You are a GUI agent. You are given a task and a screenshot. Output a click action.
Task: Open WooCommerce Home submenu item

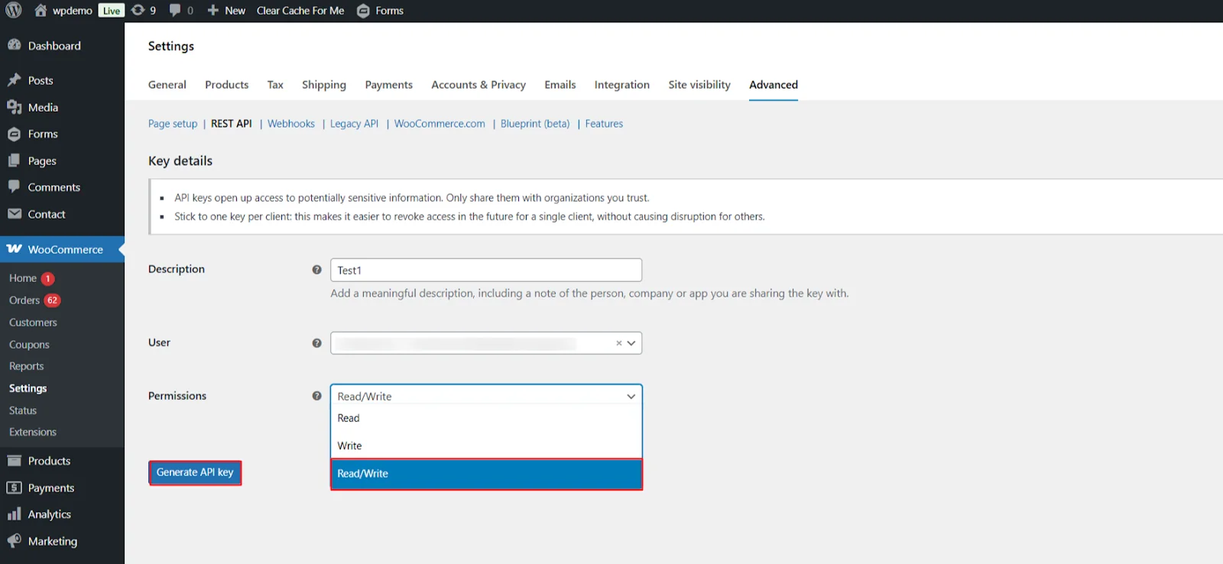click(23, 278)
